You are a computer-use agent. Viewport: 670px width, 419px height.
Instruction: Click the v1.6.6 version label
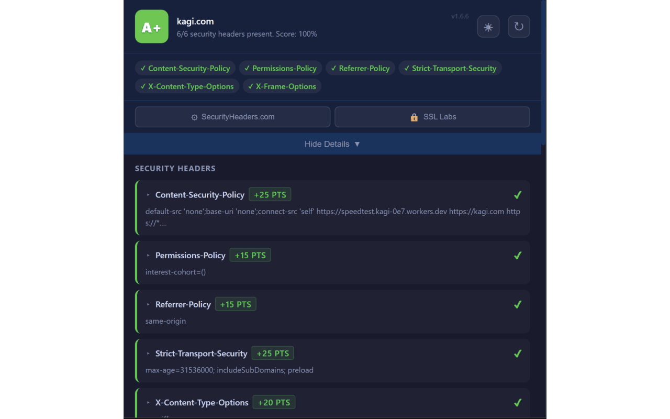[460, 16]
